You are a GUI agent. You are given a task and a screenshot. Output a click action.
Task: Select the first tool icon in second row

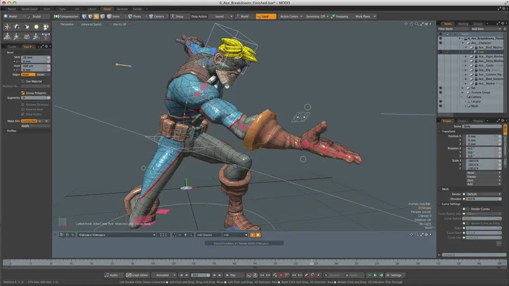[x=7, y=37]
